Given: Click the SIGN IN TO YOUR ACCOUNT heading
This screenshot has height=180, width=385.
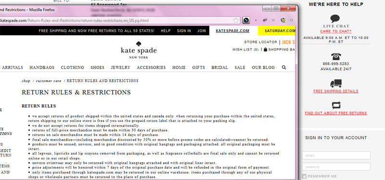Looking at the screenshot, I should coord(336,138).
